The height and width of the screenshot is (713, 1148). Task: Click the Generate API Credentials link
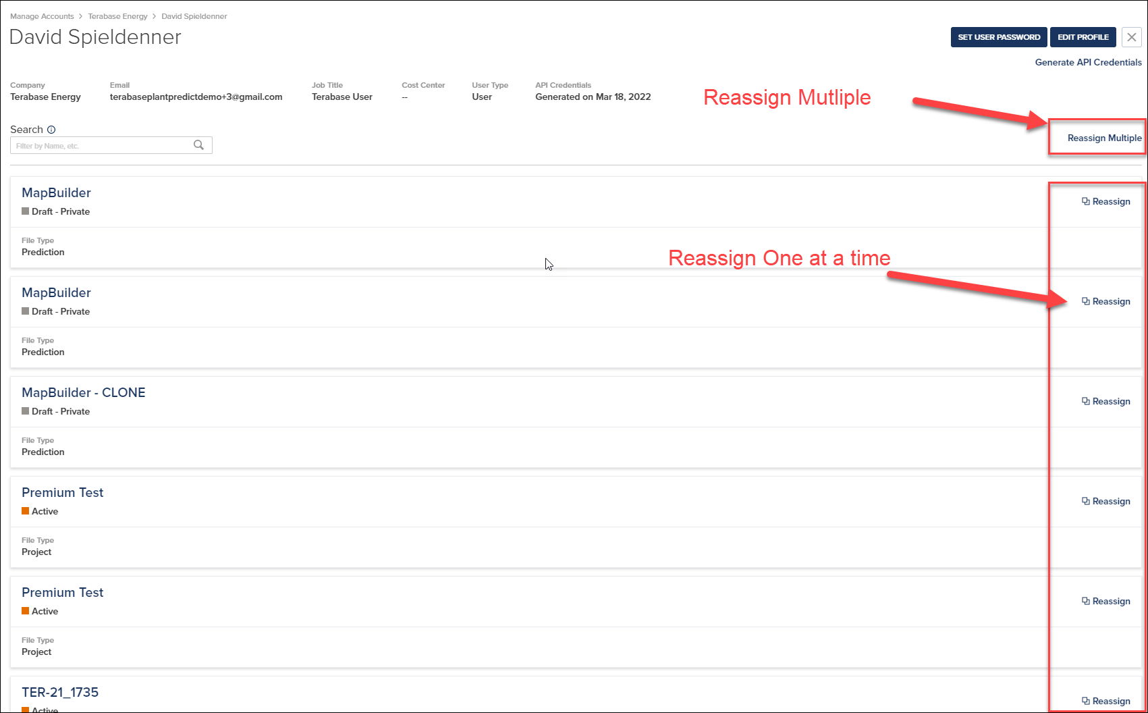click(1088, 61)
